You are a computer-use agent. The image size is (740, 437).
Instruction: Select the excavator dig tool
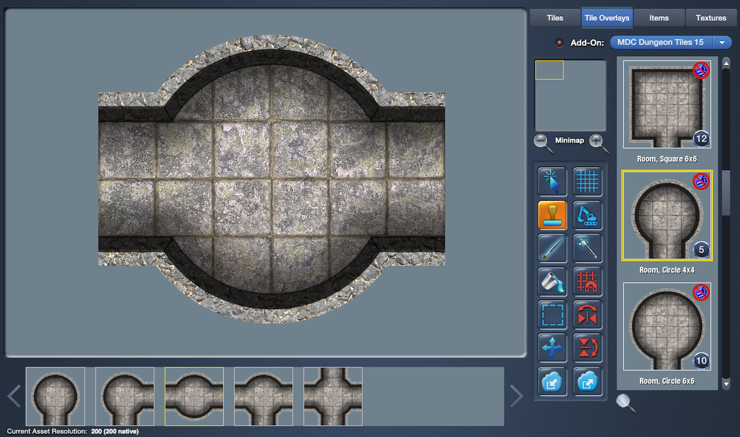tap(587, 215)
